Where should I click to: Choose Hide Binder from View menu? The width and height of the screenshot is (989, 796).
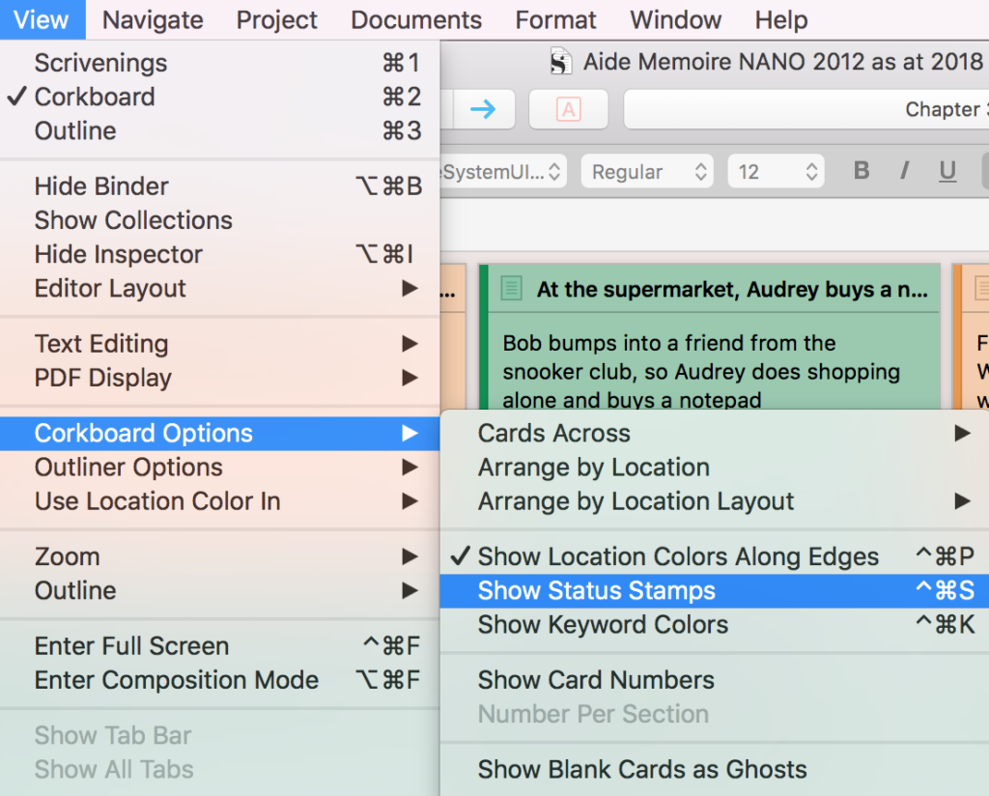click(x=101, y=186)
